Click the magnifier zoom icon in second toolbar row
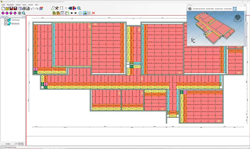250x149 pixels. (x=24, y=13)
